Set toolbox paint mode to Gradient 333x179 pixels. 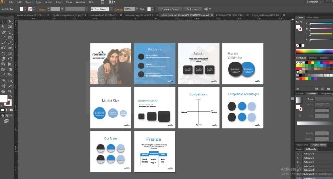[x=7, y=110]
